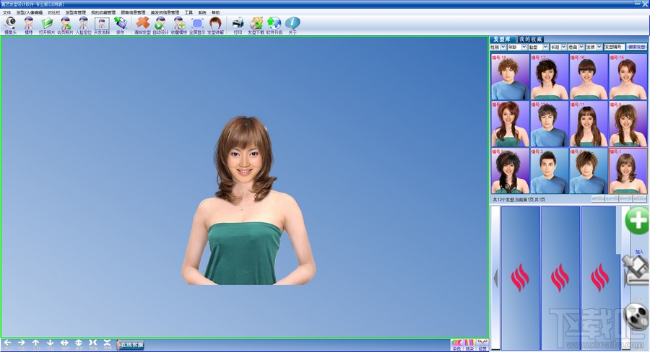
Task: Expand the 性别 gender dropdown
Action: (x=503, y=47)
